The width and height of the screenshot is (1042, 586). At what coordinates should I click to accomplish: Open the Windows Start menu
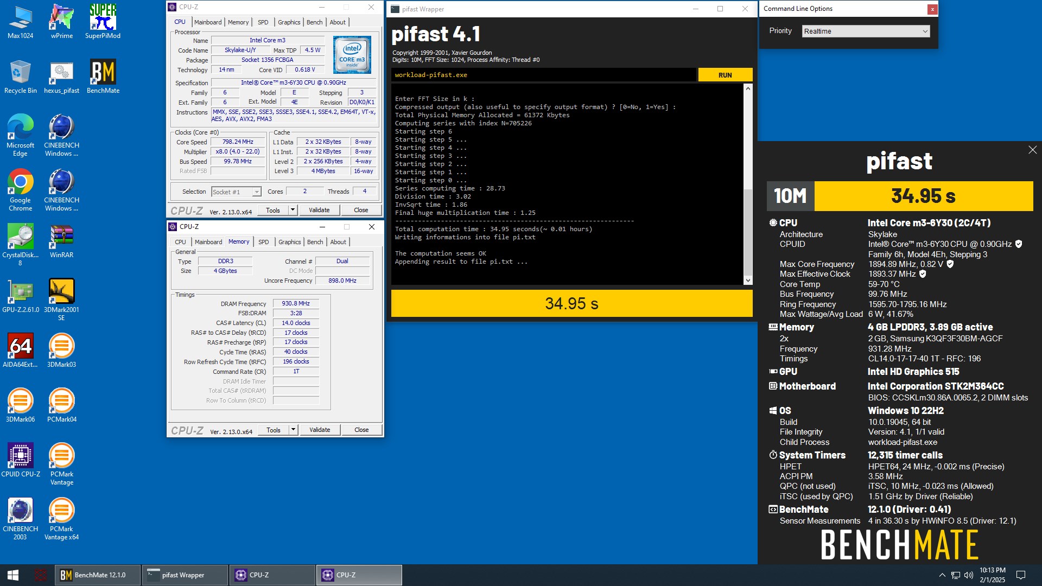coord(13,575)
